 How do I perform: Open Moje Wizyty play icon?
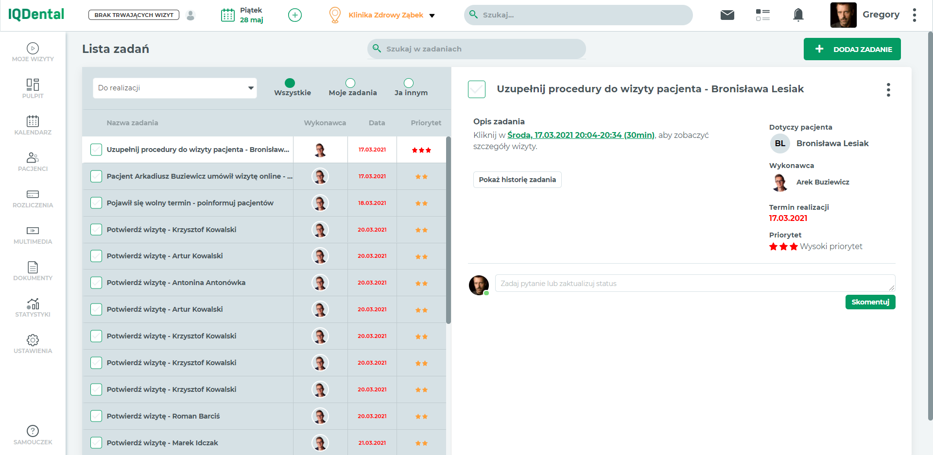point(33,48)
